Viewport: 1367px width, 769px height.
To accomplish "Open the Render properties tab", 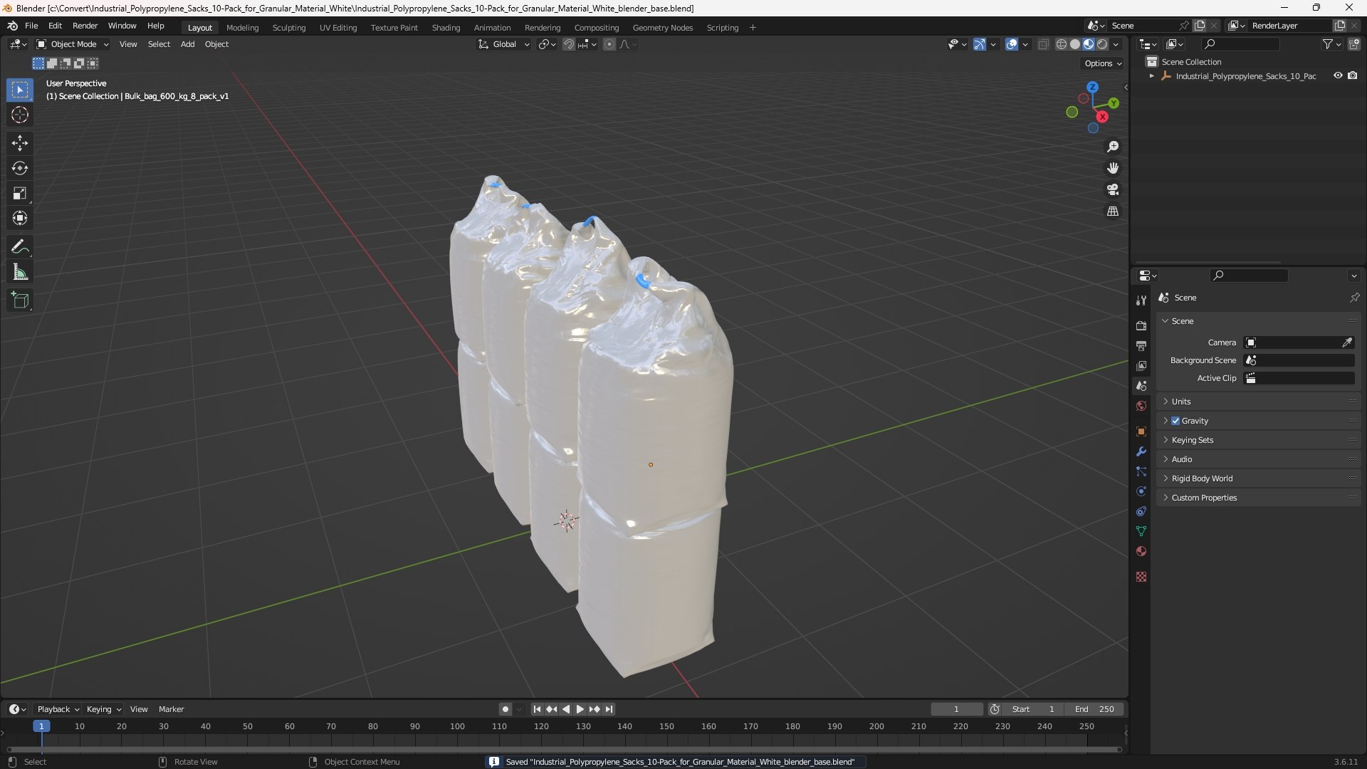I will click(1141, 325).
